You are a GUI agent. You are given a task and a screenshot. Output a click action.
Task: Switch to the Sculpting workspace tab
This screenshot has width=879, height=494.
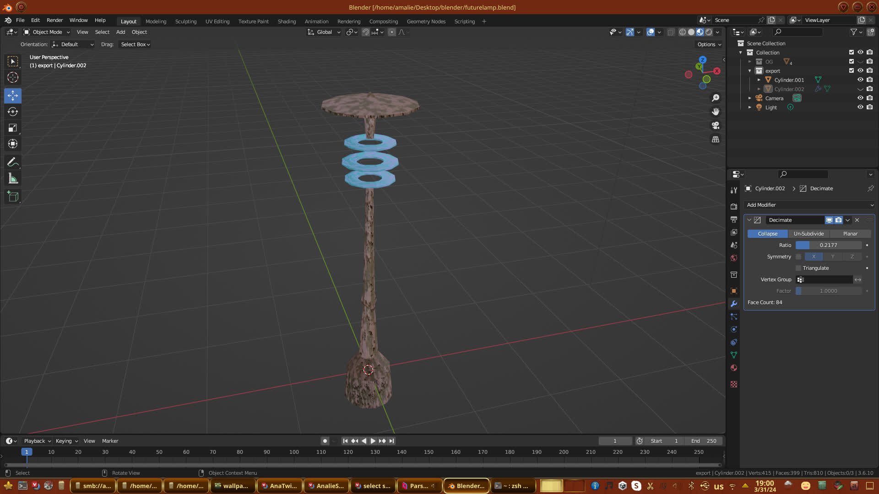click(x=185, y=21)
